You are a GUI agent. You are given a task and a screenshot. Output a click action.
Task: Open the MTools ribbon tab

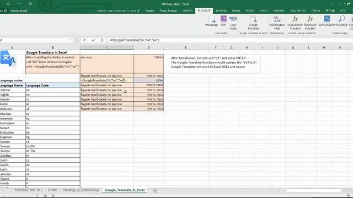[x=330, y=10]
